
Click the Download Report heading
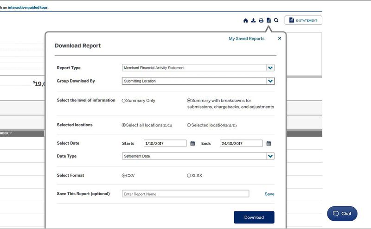pos(77,45)
